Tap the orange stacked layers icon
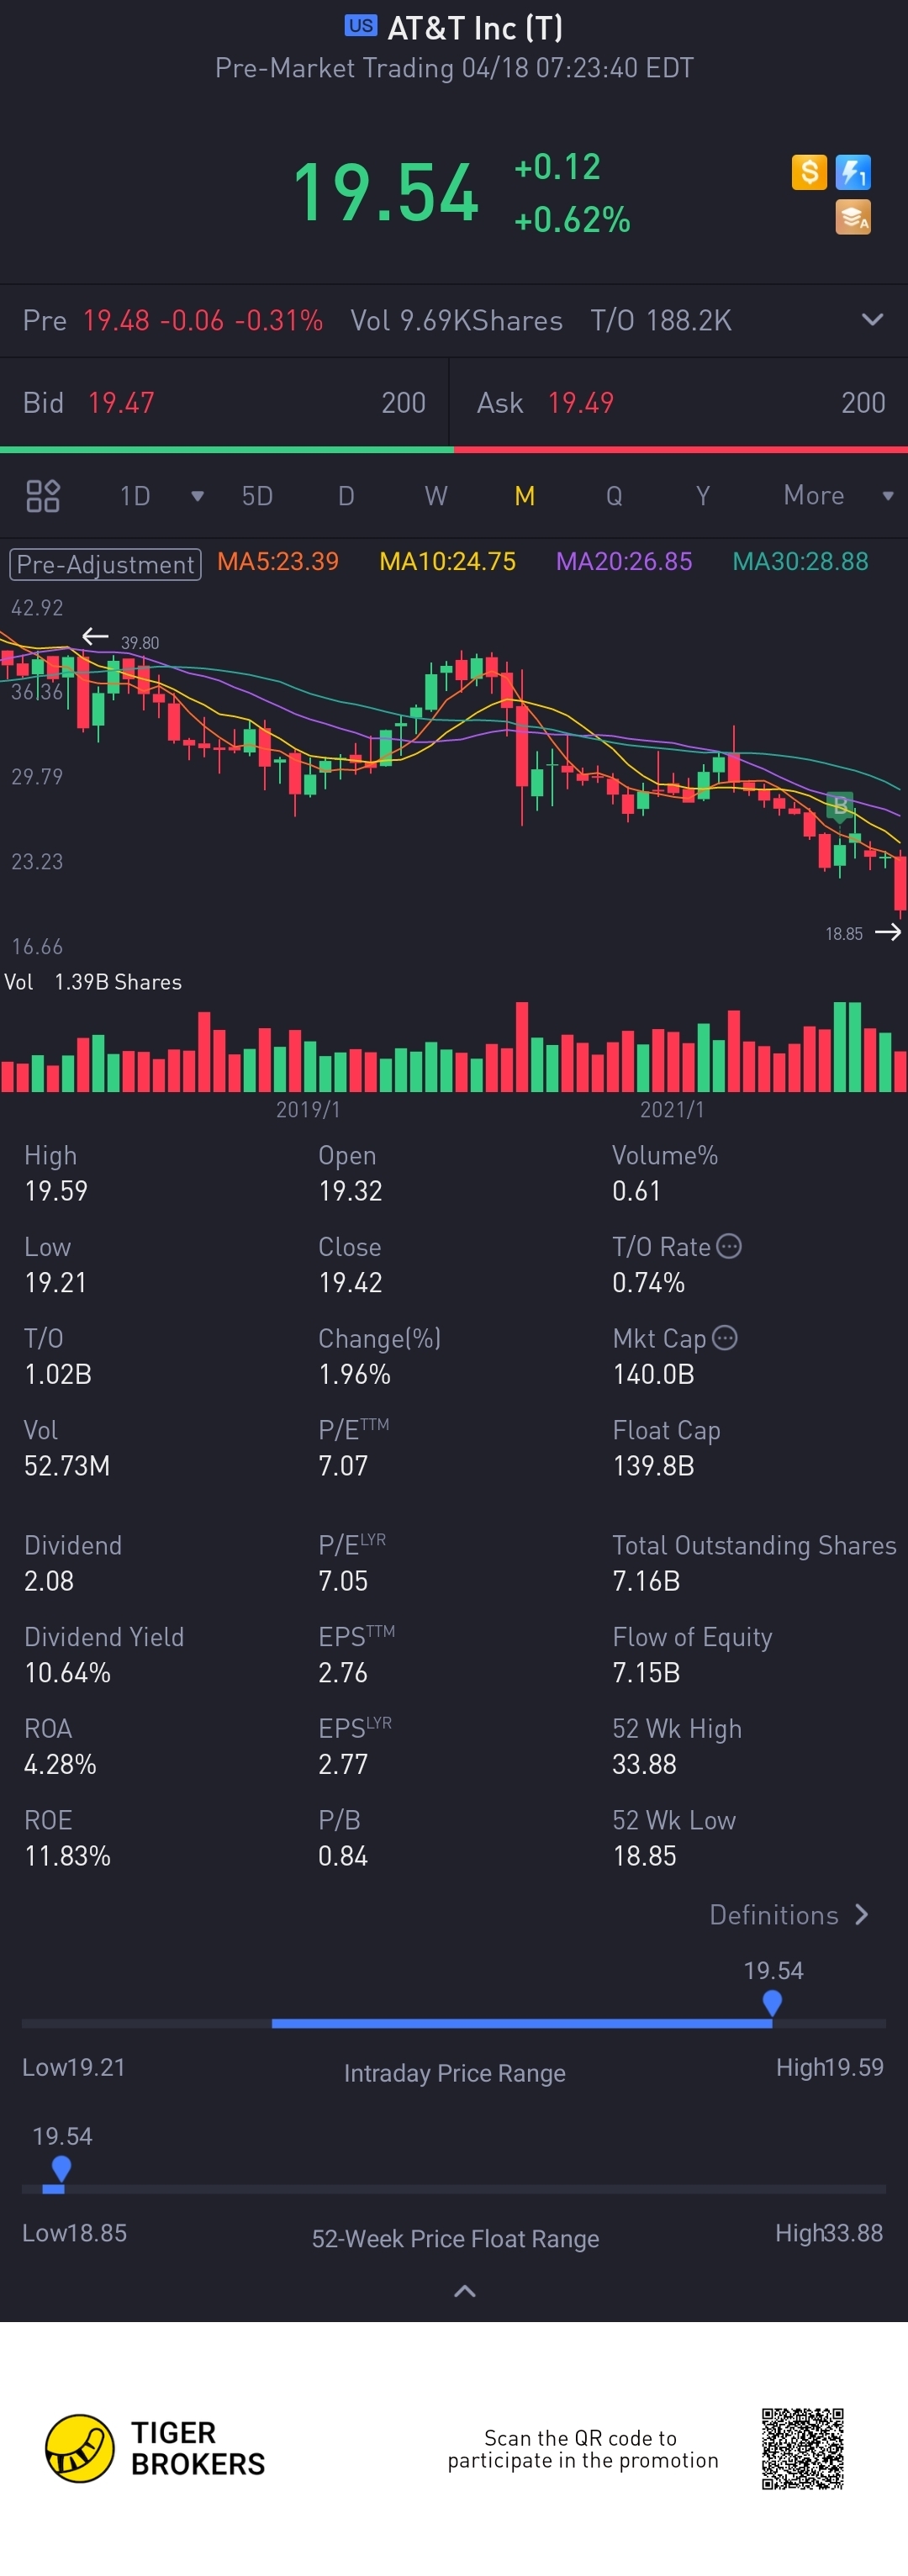Viewport: 908px width, 2576px height. point(853,217)
